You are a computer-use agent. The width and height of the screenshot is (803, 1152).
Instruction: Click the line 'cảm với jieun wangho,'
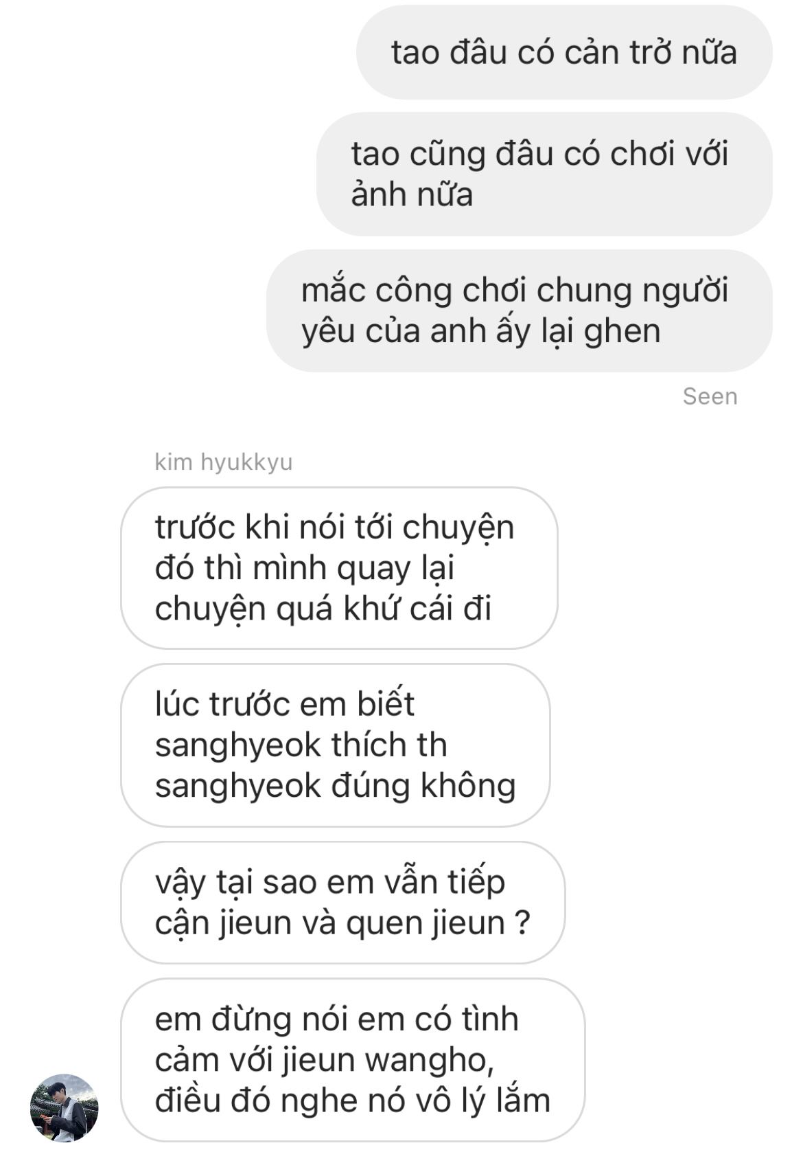pos(325,1061)
